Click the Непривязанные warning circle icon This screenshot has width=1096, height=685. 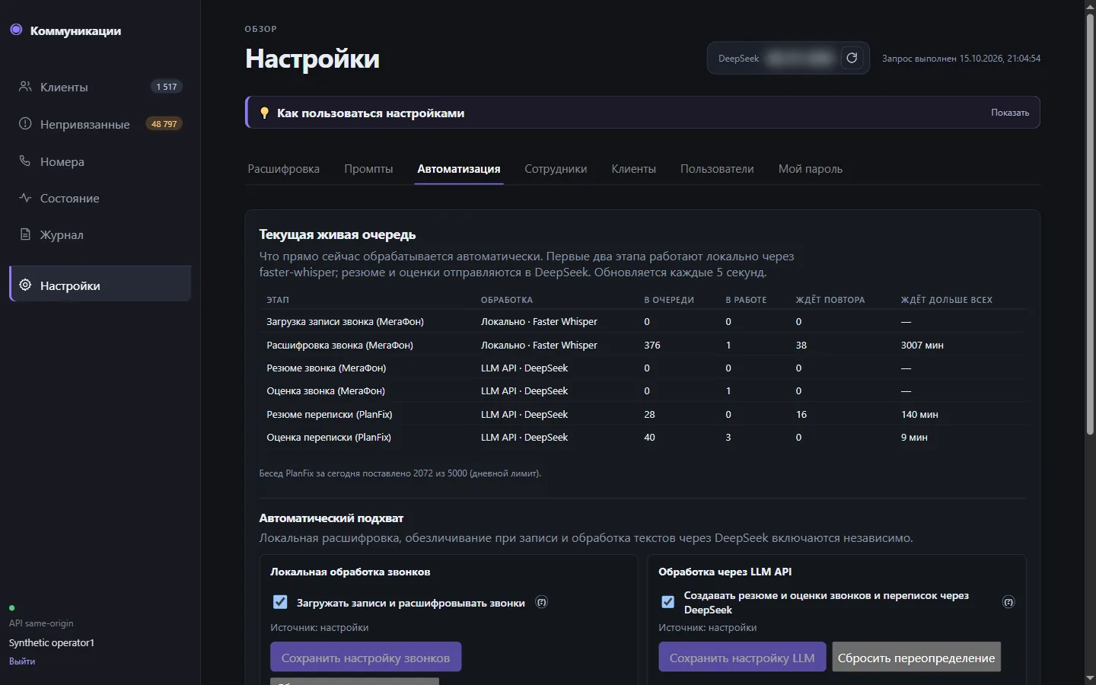25,123
